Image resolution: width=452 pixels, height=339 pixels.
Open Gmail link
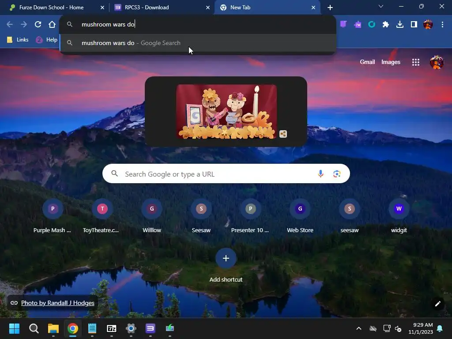367,62
